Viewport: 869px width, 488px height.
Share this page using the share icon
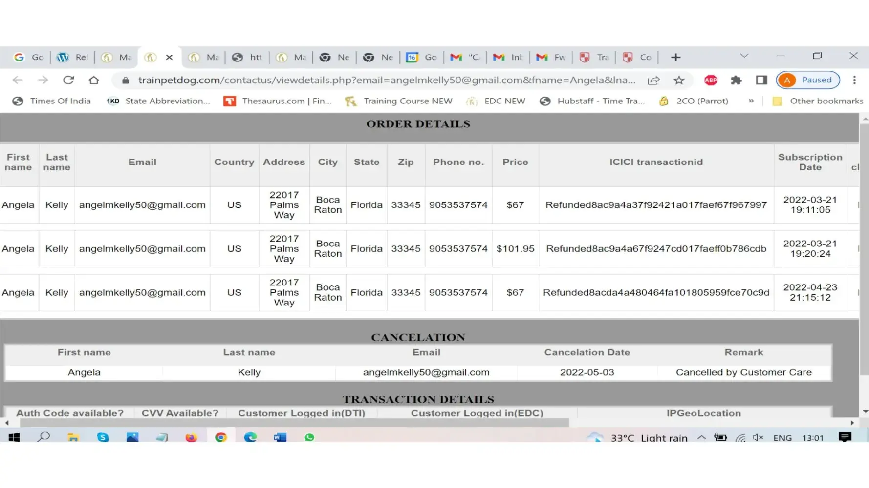653,80
